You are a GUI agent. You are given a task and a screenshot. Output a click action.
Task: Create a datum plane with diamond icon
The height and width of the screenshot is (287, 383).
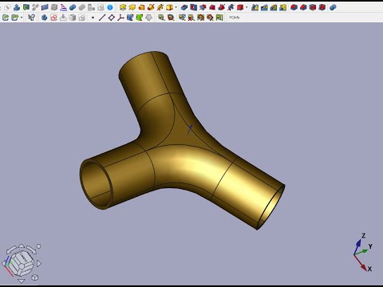[112, 18]
